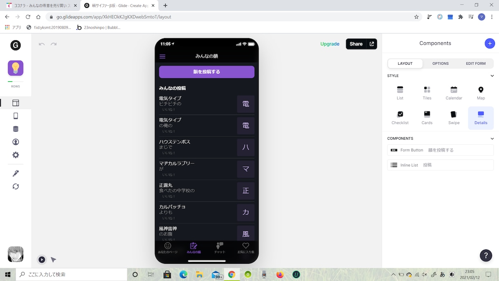Switch to the OPTIONS tab

click(441, 63)
